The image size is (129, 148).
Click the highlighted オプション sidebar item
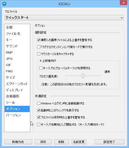pyautogui.click(x=17, y=109)
